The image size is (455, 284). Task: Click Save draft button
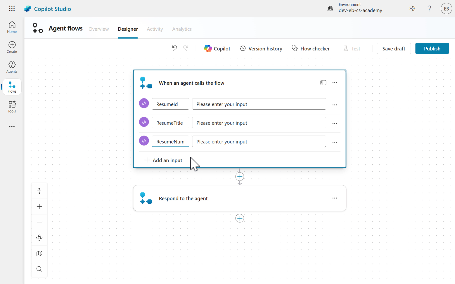coord(393,49)
